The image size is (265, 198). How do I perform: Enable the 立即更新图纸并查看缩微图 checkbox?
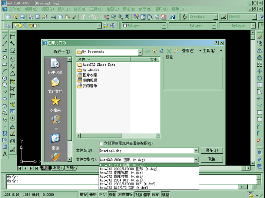point(101,144)
